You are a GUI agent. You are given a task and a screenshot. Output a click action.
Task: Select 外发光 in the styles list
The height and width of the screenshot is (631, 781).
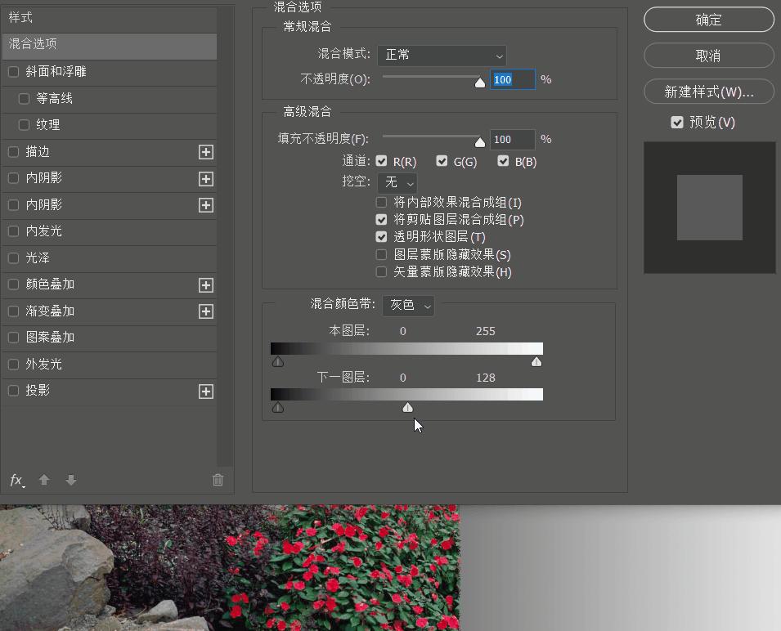pyautogui.click(x=43, y=365)
